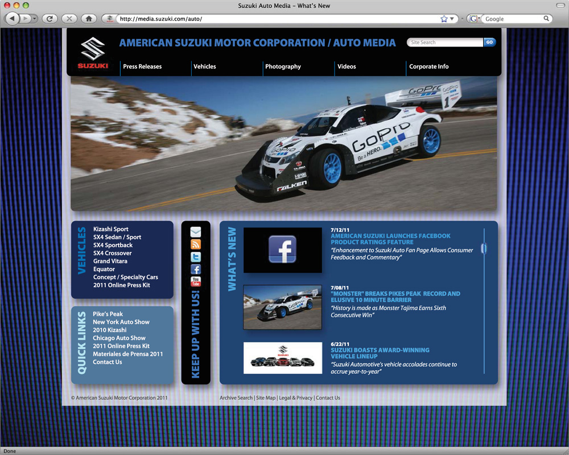Click the Suzuki site favicon in address bar
569x455 pixels.
tap(110, 19)
